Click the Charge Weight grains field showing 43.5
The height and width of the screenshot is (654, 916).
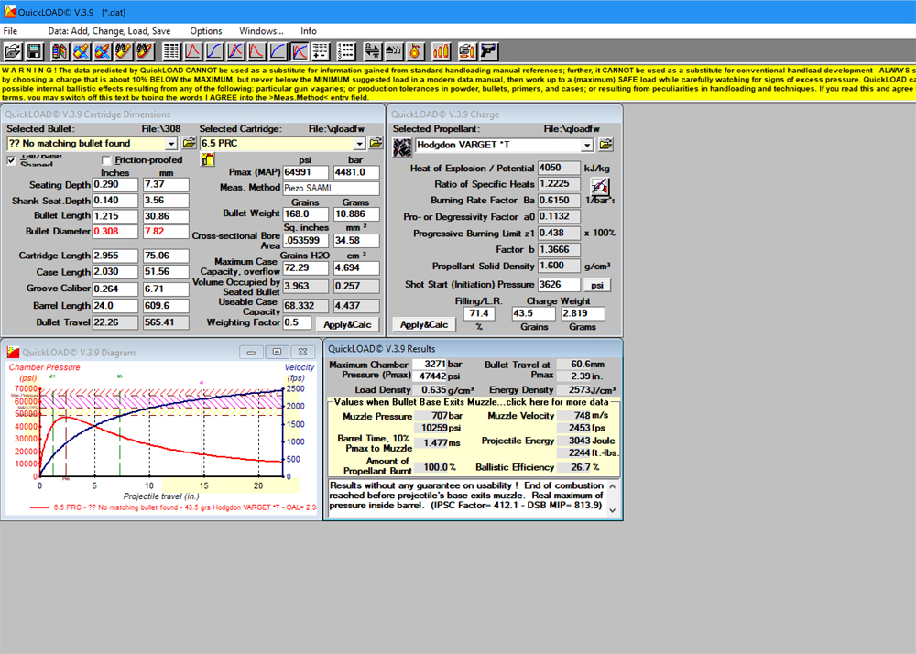pyautogui.click(x=533, y=313)
